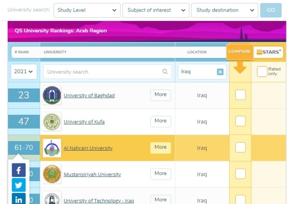Viewport: 287px width, 204px height.
Task: Click More for University of Kufa
Action: [161, 121]
